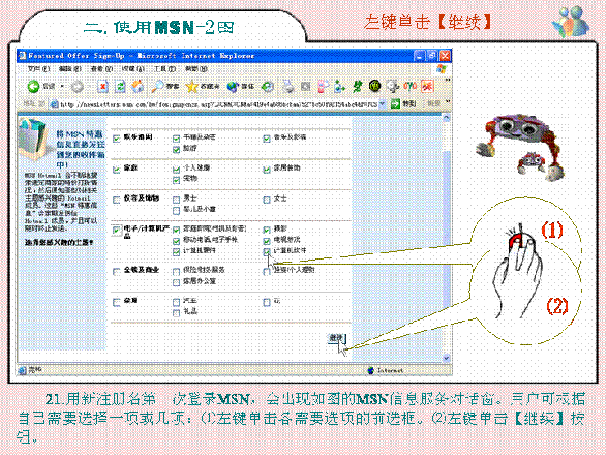Check the 女士 checkbox
606x455 pixels.
pyautogui.click(x=267, y=200)
